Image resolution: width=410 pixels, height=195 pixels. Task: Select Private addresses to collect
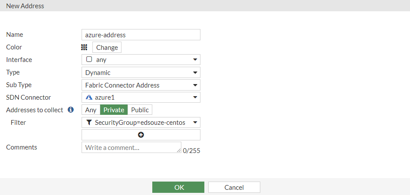coord(114,110)
